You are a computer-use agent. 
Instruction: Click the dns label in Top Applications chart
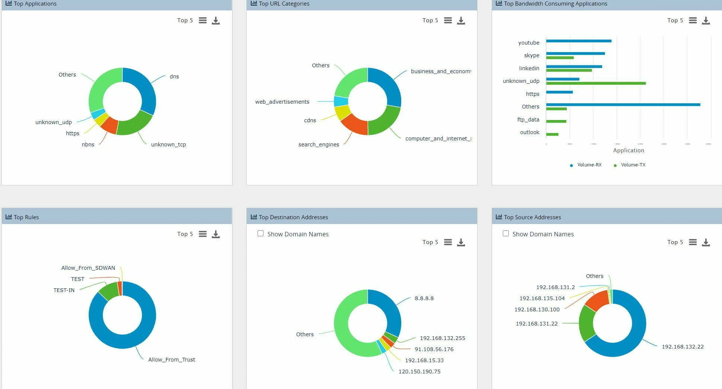pos(173,77)
